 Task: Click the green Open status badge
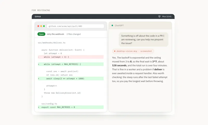pos(41,34)
